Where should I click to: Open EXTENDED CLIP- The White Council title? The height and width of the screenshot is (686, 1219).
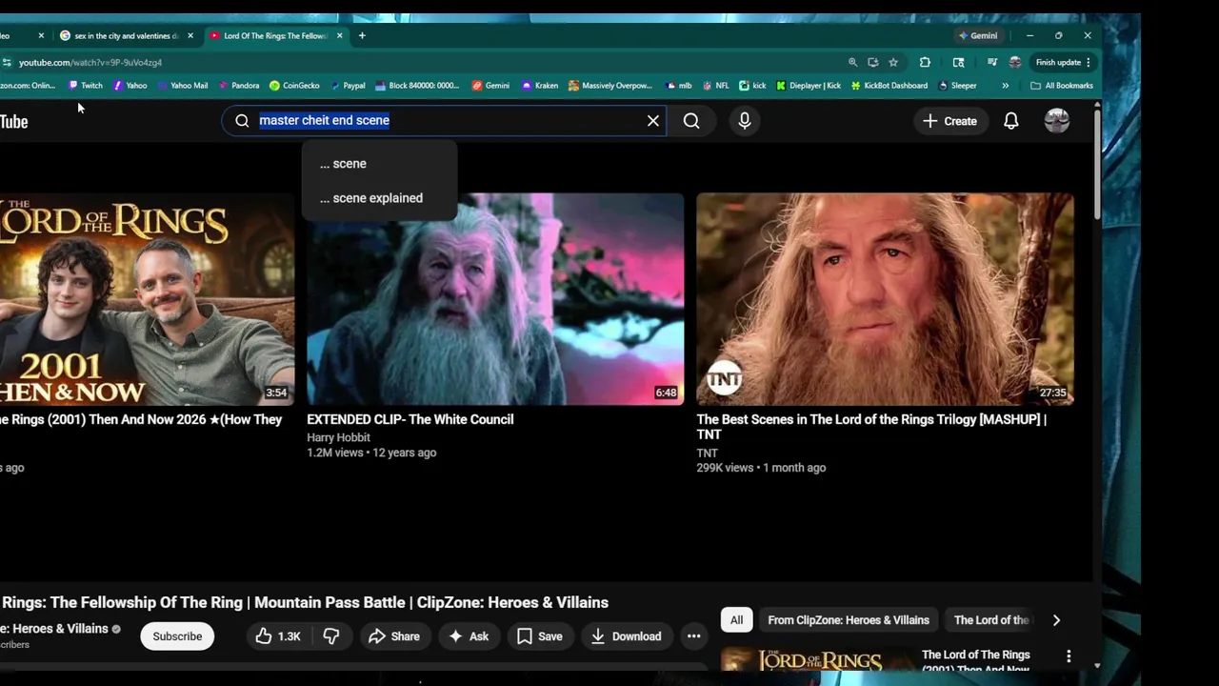tap(410, 419)
